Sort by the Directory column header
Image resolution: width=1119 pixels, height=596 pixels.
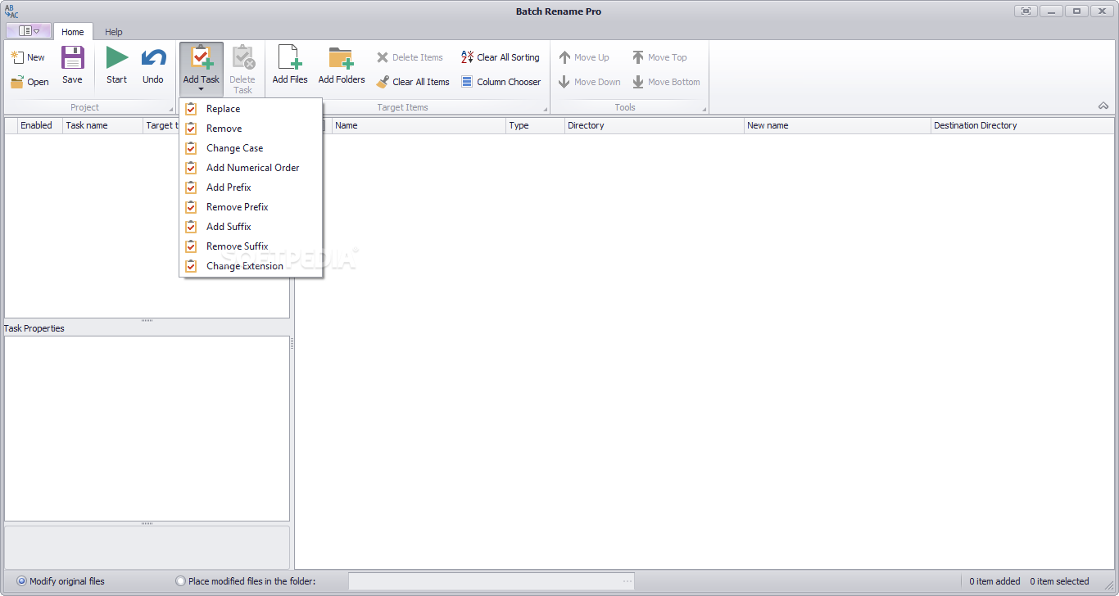(654, 125)
